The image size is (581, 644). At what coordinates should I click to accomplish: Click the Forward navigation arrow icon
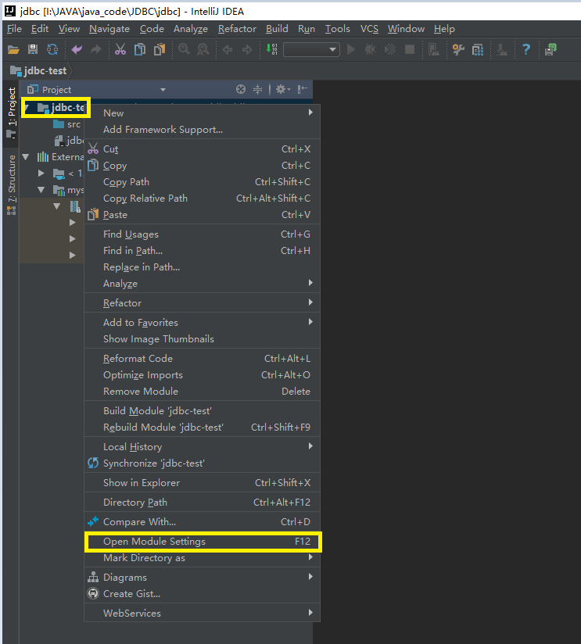[247, 50]
